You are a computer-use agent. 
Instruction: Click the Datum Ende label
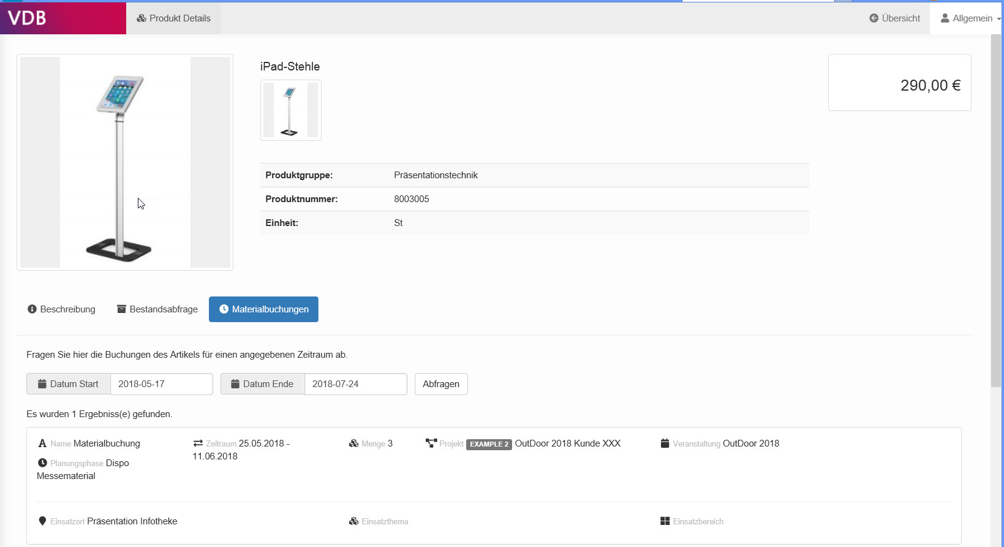click(x=268, y=384)
